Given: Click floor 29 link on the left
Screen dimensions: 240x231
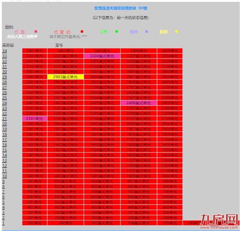Looking at the screenshot, I should 5,77.
